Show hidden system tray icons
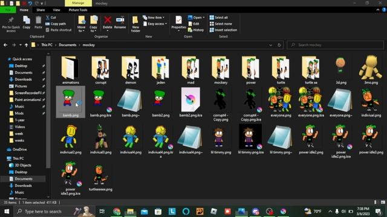The image size is (387, 217). point(330,212)
